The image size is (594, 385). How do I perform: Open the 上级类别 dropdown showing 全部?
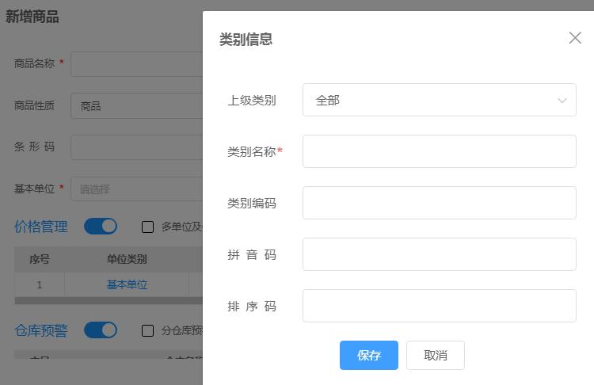[439, 100]
